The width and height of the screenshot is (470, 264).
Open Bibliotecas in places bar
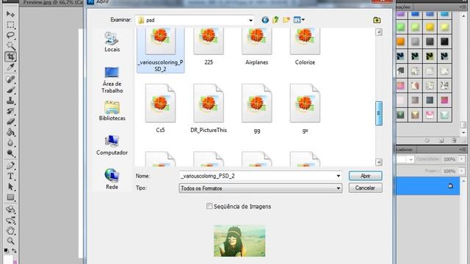(112, 111)
